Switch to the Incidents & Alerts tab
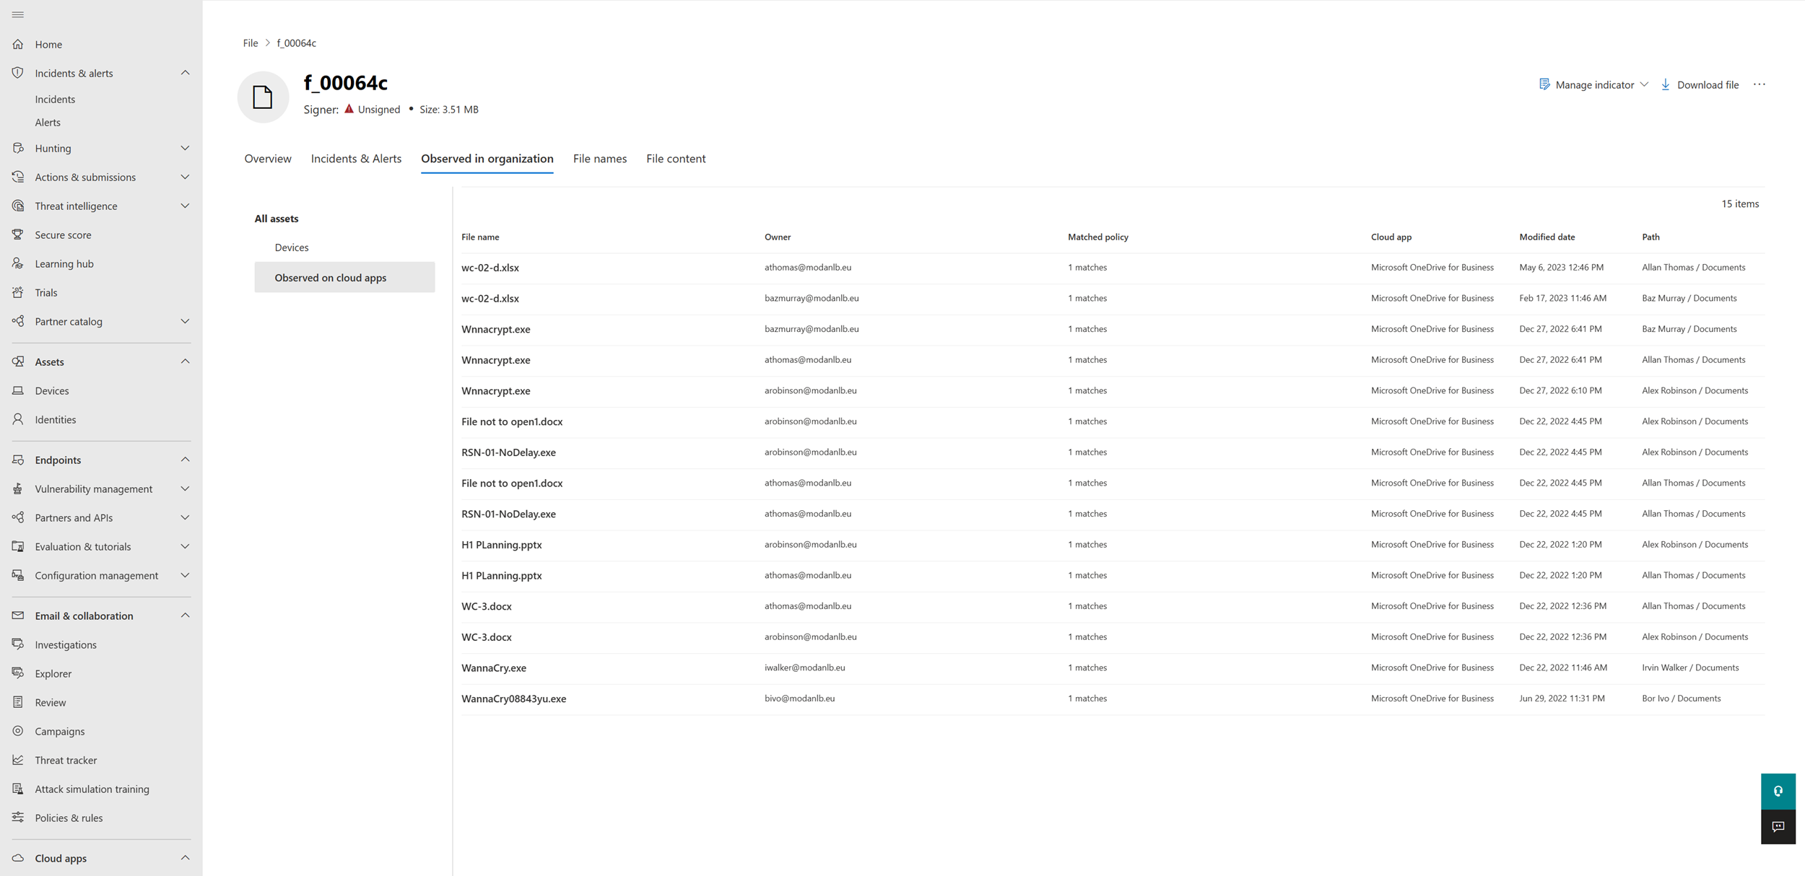This screenshot has width=1805, height=876. click(x=356, y=159)
